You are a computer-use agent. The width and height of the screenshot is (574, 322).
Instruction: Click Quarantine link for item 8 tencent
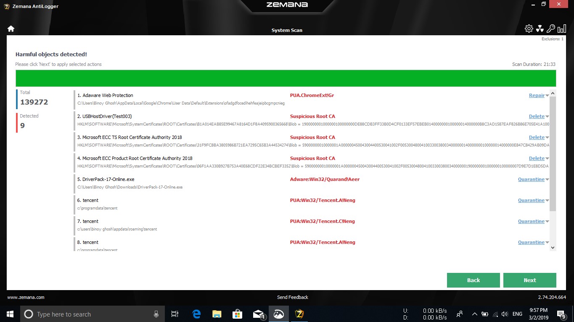[x=531, y=242]
